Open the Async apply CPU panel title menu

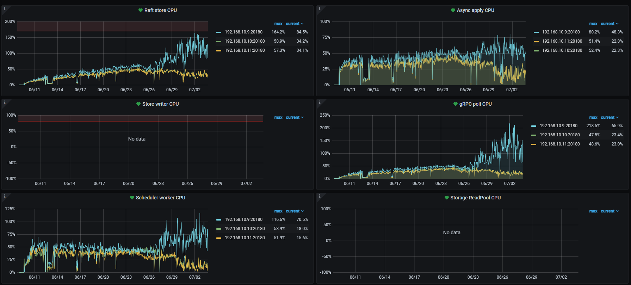pyautogui.click(x=475, y=10)
